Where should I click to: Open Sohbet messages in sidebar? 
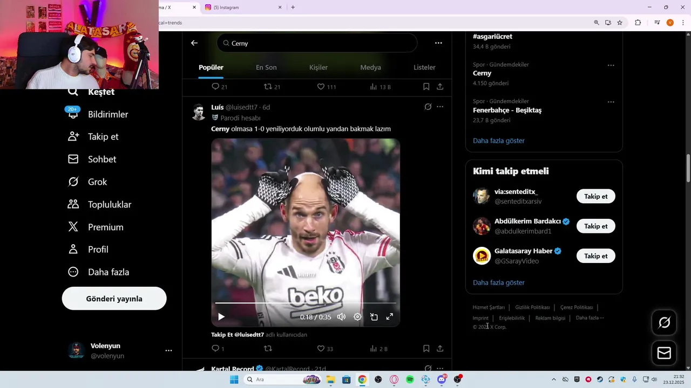click(92, 160)
